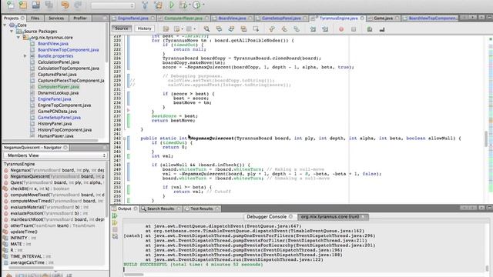Click the Find Previous Occurrence icon
493x277 pixels.
click(x=219, y=29)
